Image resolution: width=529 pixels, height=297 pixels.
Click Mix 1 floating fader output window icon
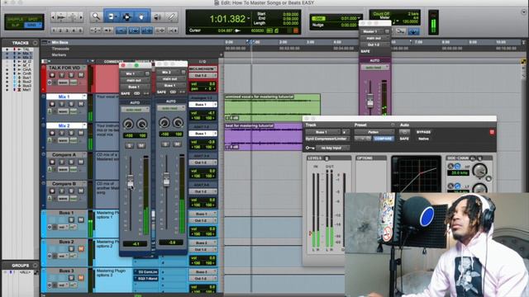point(147,73)
